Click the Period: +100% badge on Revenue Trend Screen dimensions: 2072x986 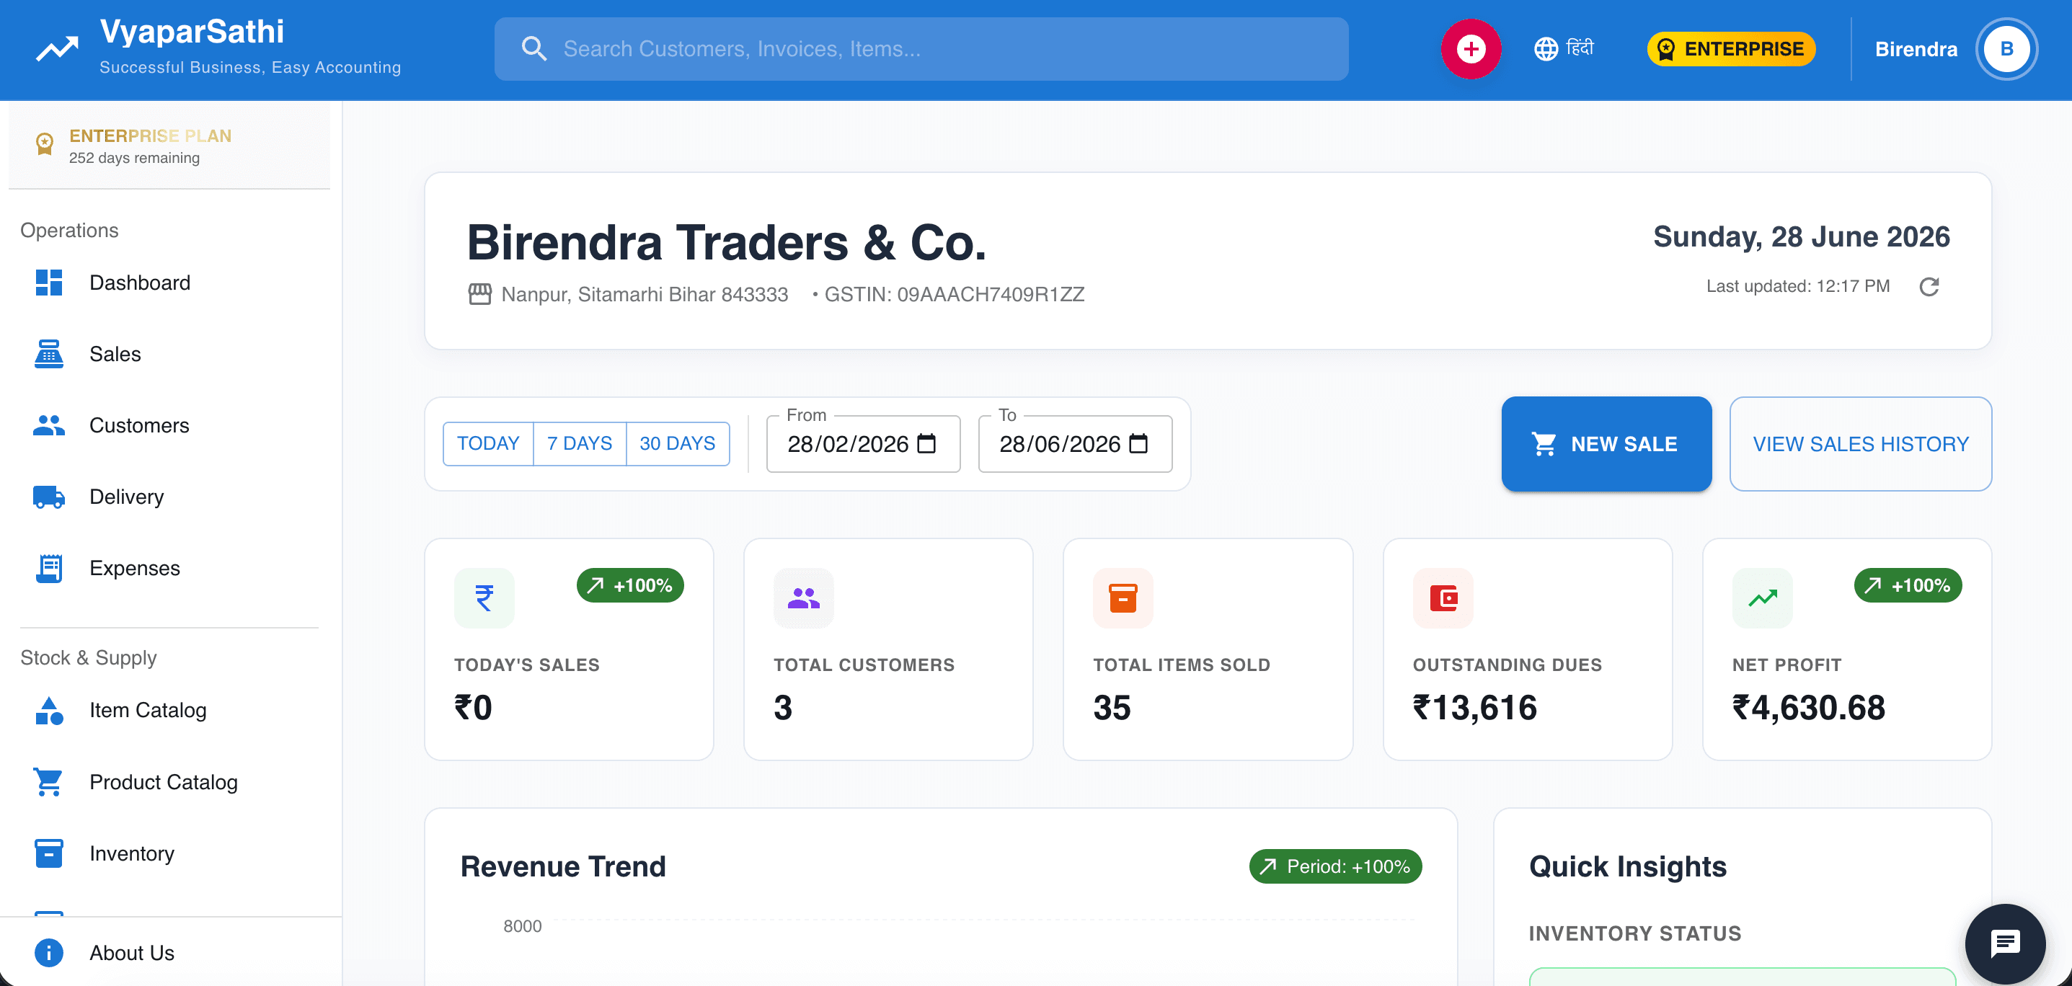tap(1335, 867)
